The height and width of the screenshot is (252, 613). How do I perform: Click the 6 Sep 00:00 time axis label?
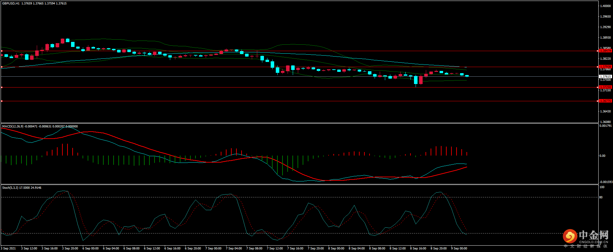pos(91,248)
